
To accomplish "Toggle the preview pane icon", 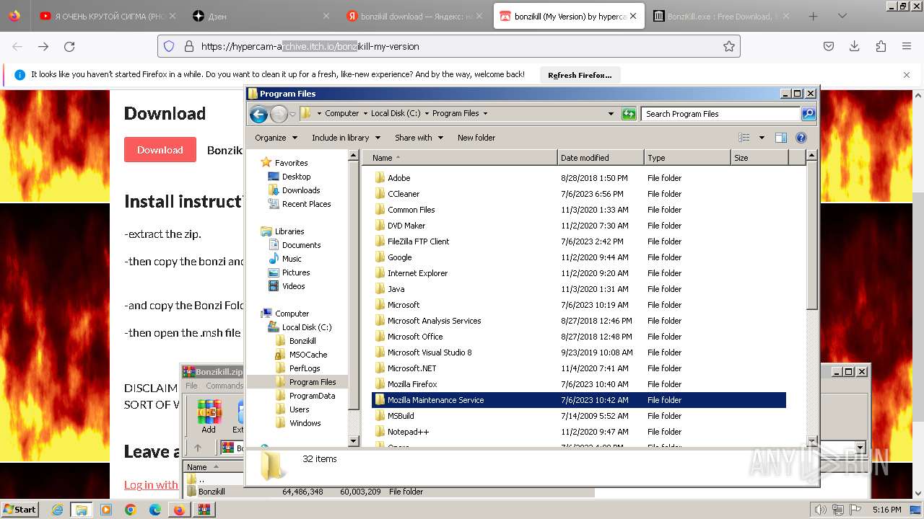I will [x=781, y=138].
